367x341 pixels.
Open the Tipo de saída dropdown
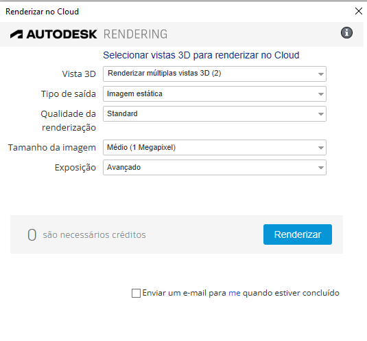pyautogui.click(x=215, y=93)
